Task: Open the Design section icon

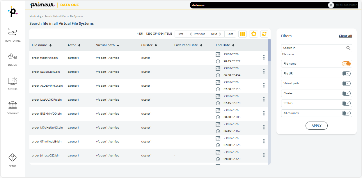Action: [13, 57]
